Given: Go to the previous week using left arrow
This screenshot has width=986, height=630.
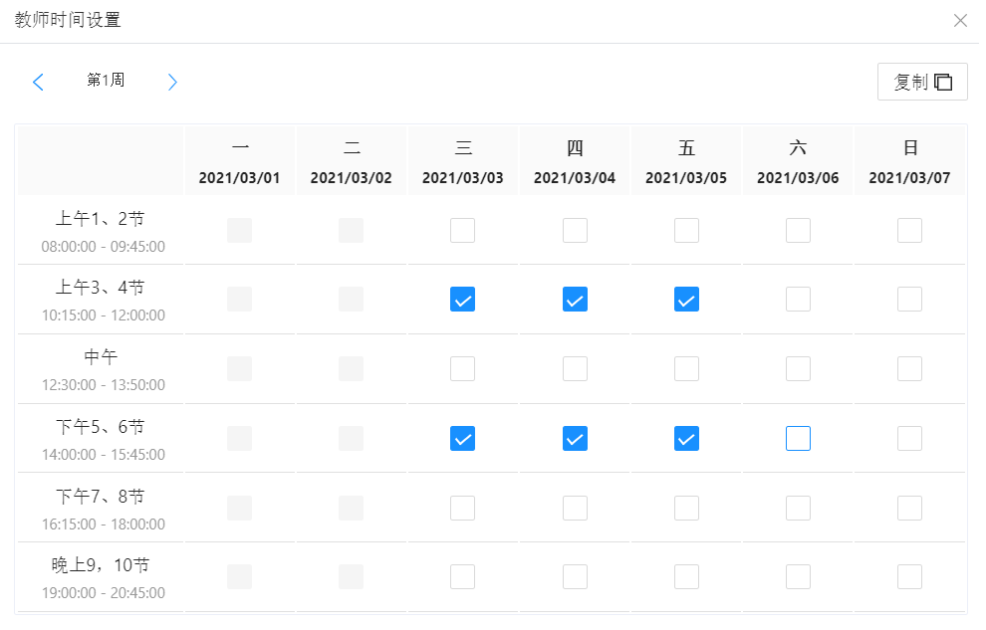Looking at the screenshot, I should coord(39,82).
